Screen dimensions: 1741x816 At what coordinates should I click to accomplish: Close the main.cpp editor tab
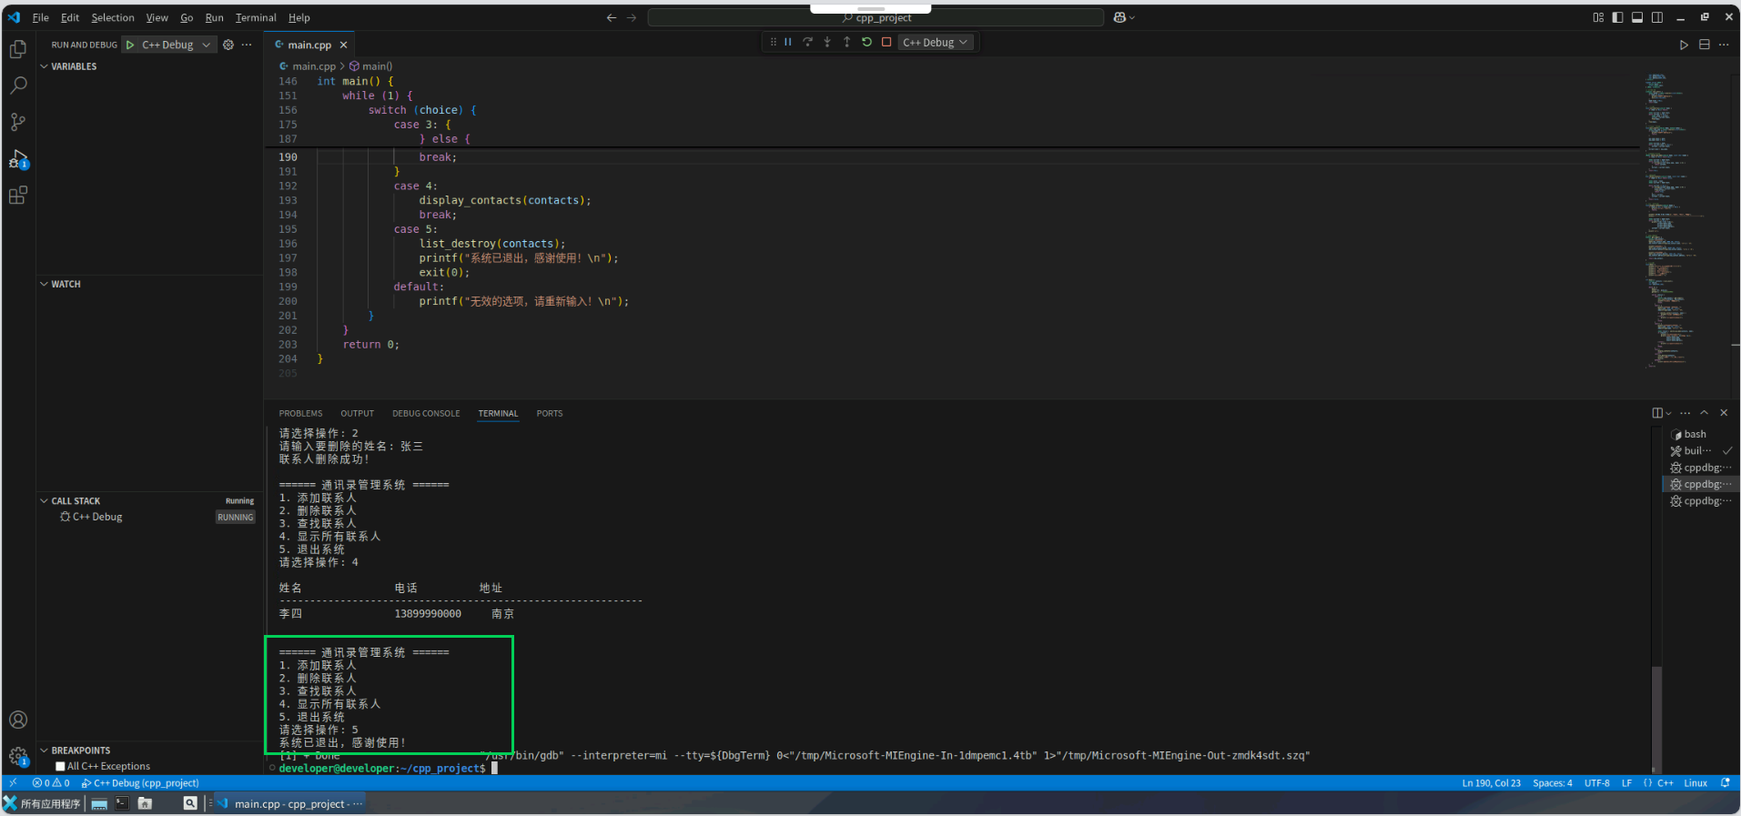tap(343, 45)
